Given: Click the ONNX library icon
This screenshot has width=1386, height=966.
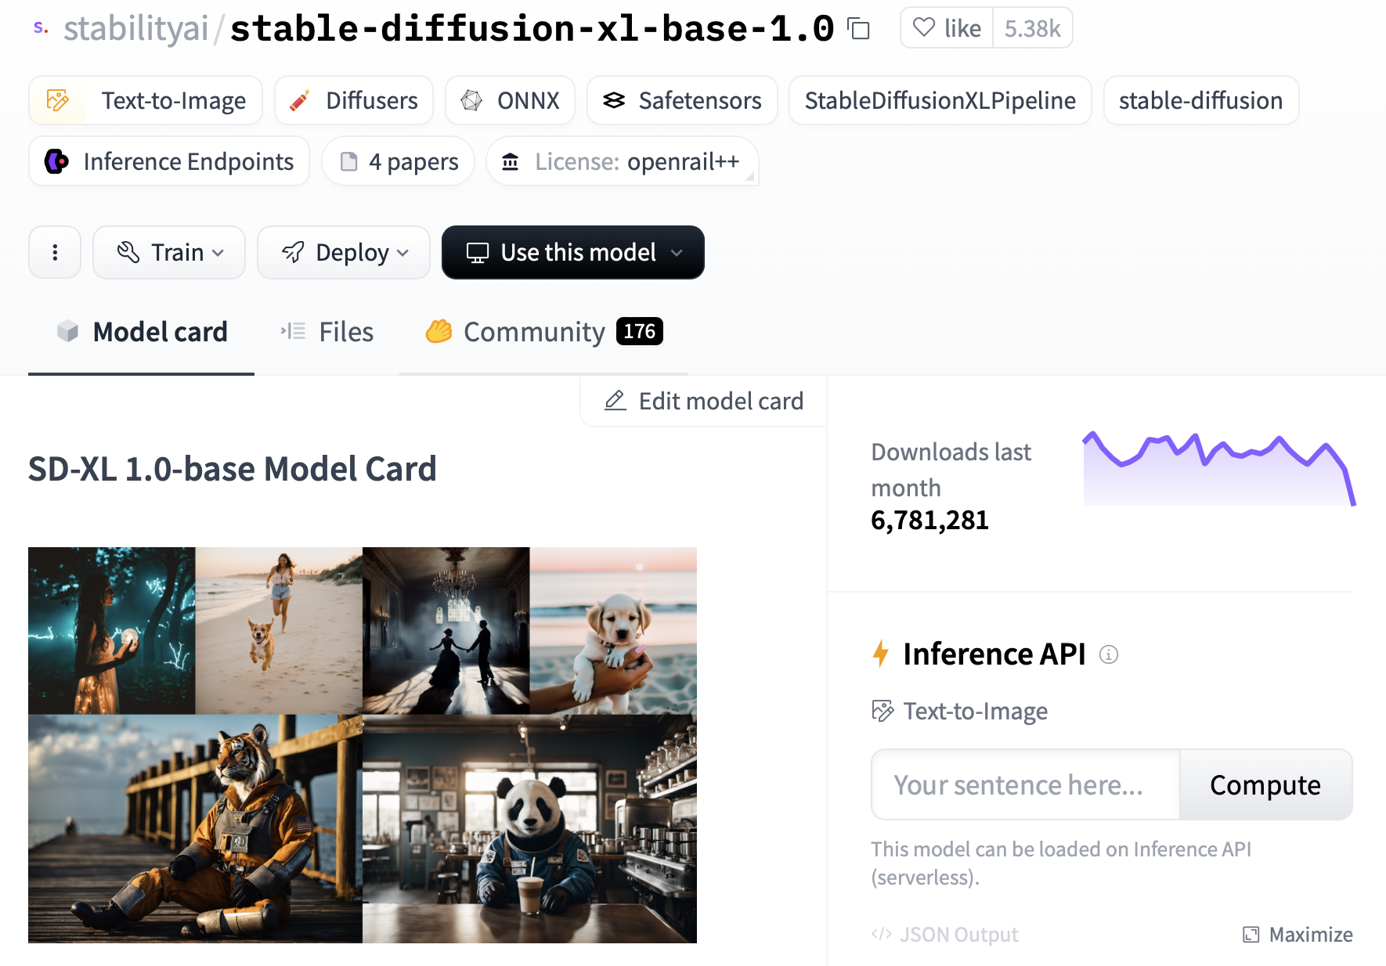Looking at the screenshot, I should click(471, 100).
